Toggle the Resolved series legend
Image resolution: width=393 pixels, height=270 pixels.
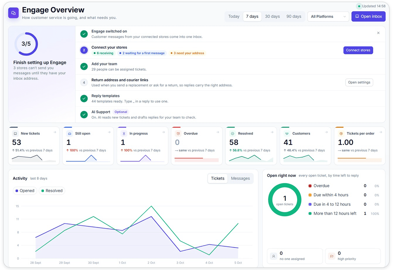click(52, 191)
